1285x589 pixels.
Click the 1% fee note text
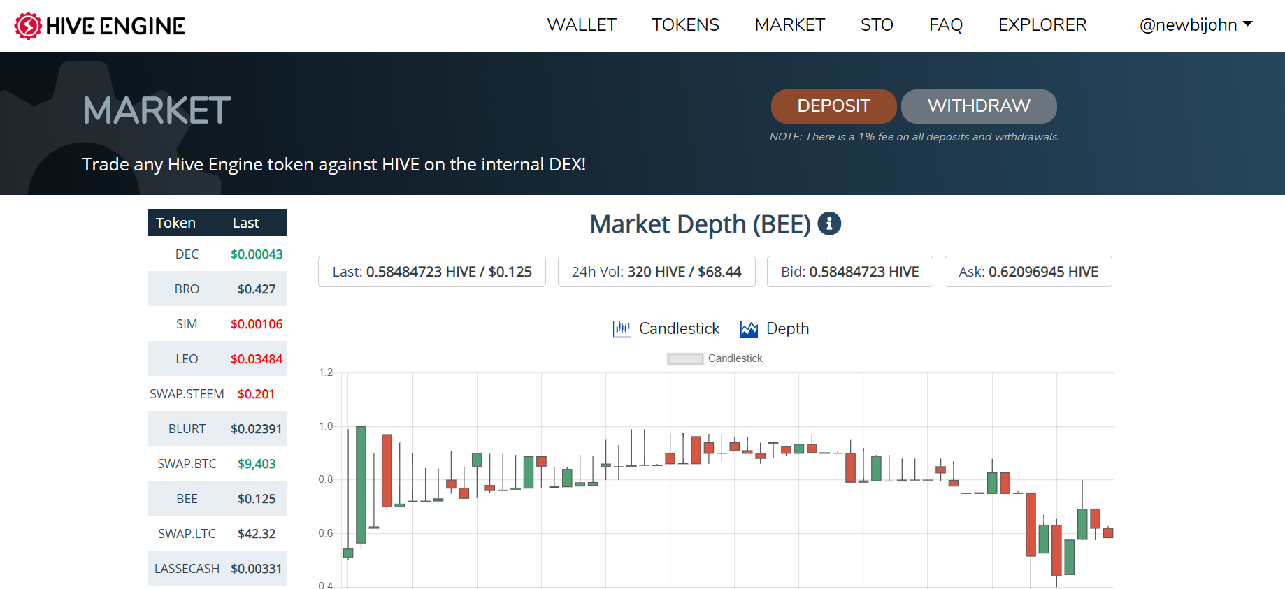[914, 137]
